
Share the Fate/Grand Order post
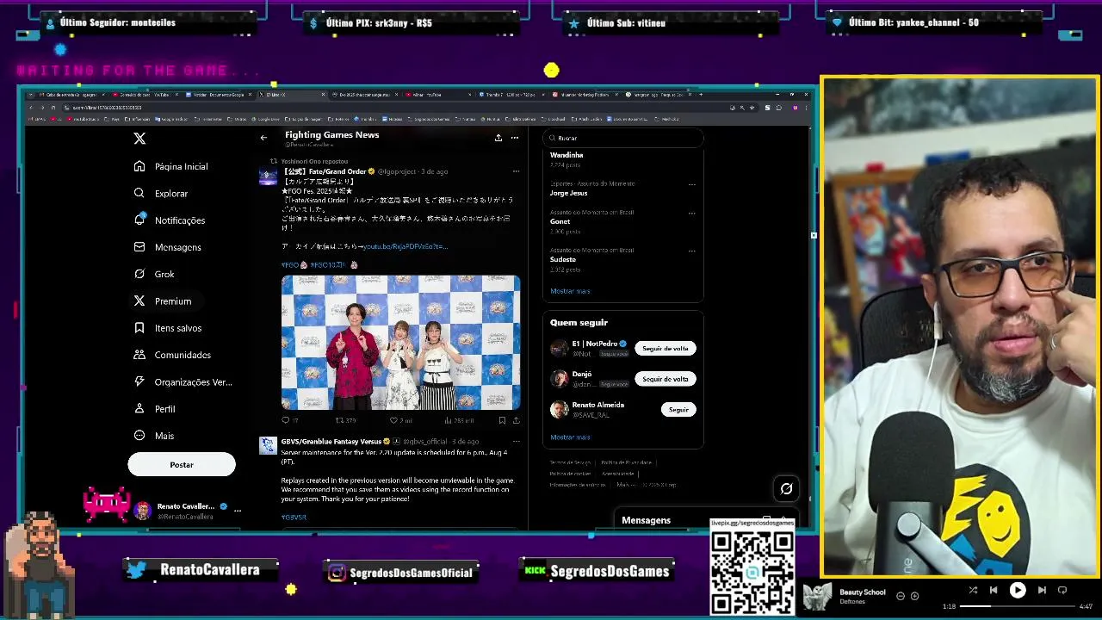coord(516,420)
